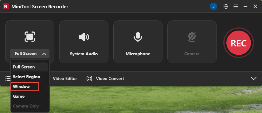Open the hamburger menu in title bar
The image size is (262, 113).
pyautogui.click(x=236, y=7)
